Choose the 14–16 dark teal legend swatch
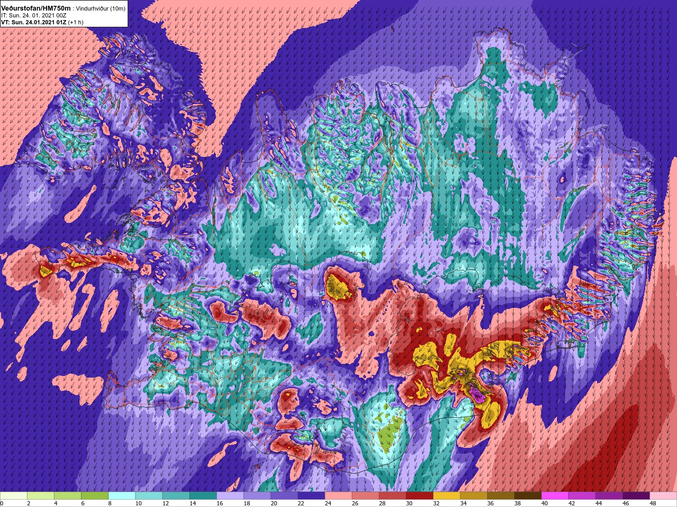The image size is (677, 507). point(203,496)
